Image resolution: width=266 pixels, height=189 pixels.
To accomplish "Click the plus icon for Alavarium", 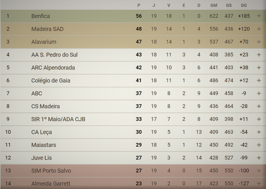I will point(259,42).
